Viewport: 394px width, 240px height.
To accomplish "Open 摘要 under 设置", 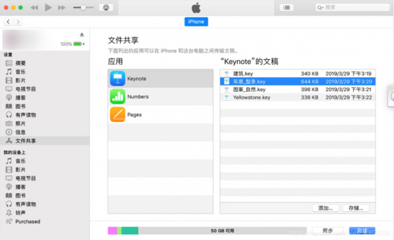I will tap(45, 63).
